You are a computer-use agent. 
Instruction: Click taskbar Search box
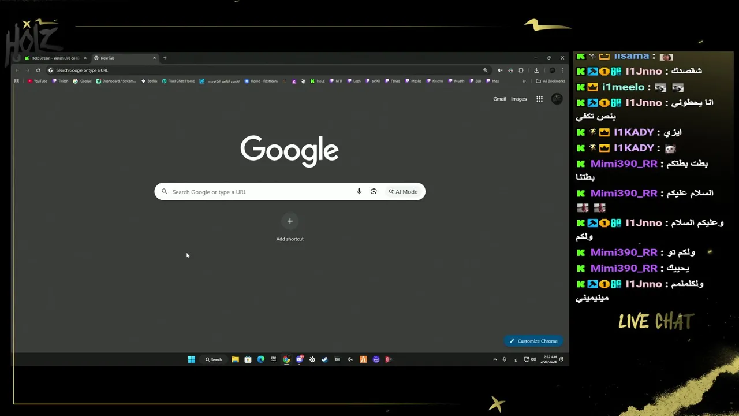(214, 359)
